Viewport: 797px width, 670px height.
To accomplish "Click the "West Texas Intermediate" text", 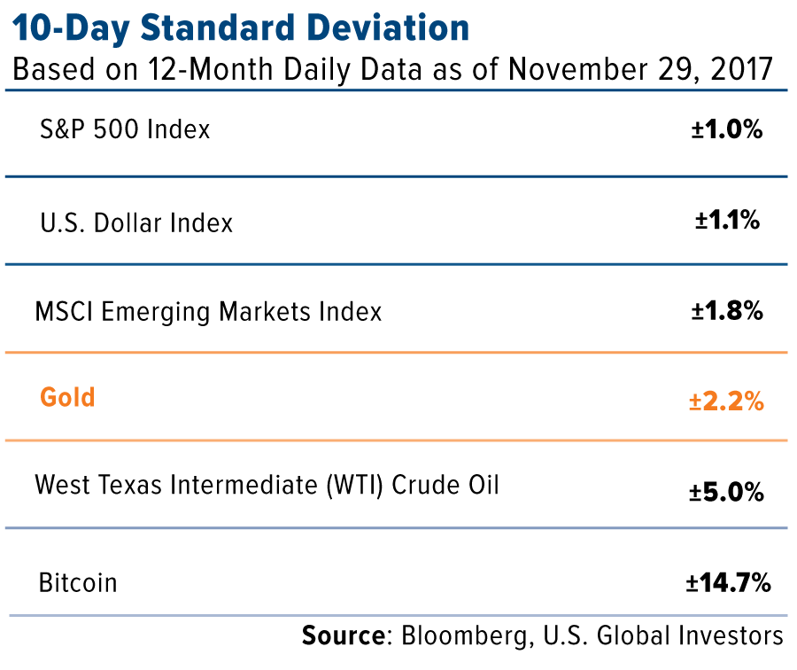I will pos(179,486).
